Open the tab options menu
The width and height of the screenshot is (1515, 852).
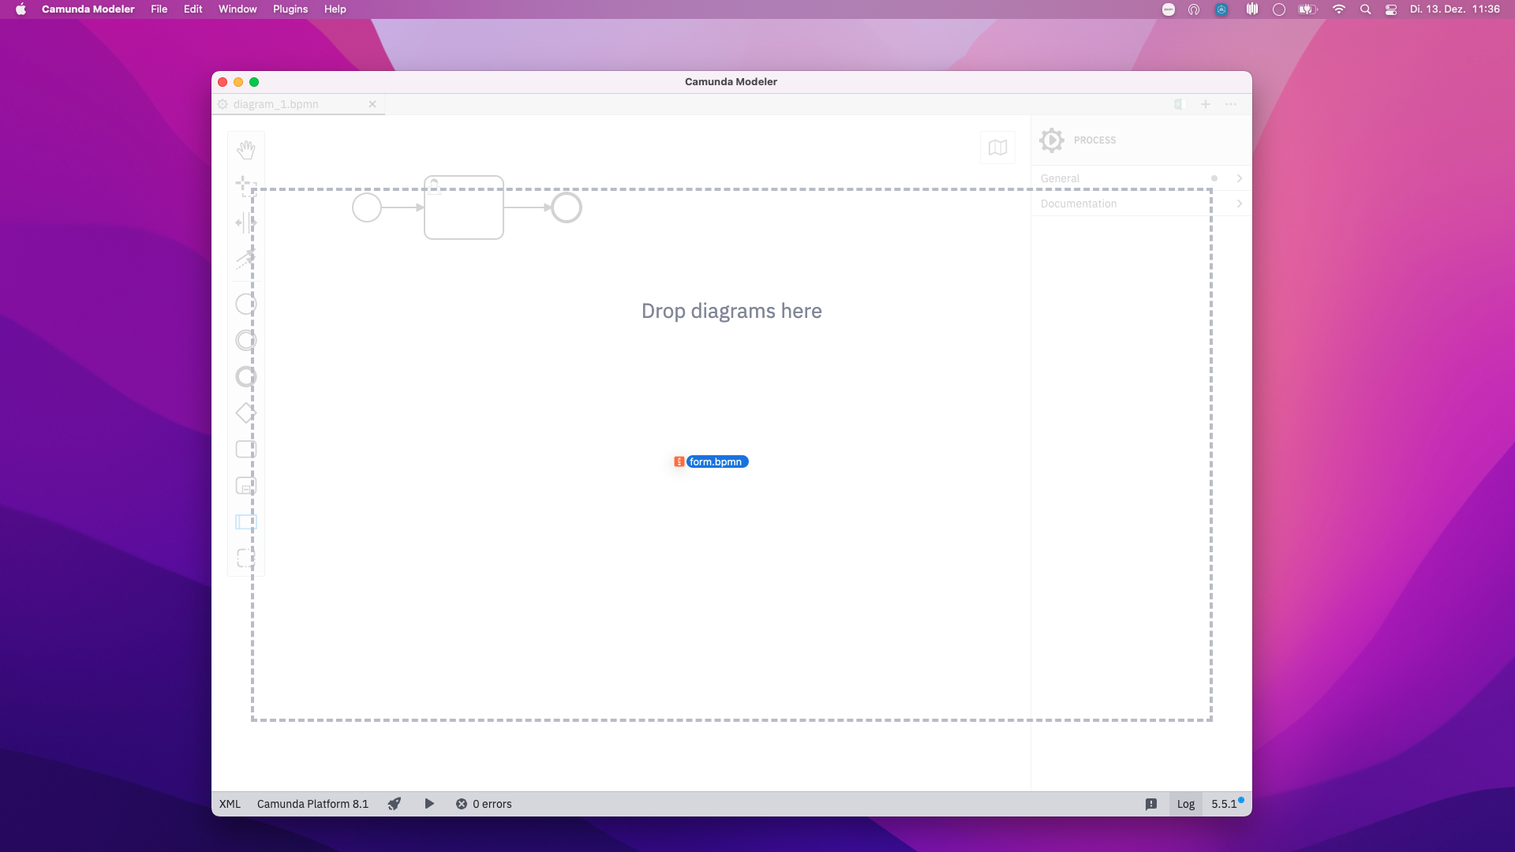point(1230,103)
